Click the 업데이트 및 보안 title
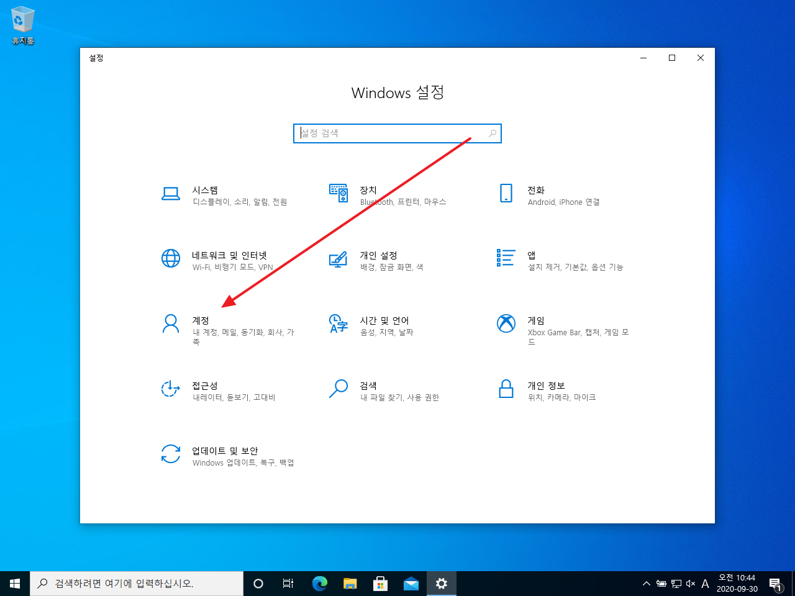This screenshot has height=596, width=795. [x=225, y=451]
